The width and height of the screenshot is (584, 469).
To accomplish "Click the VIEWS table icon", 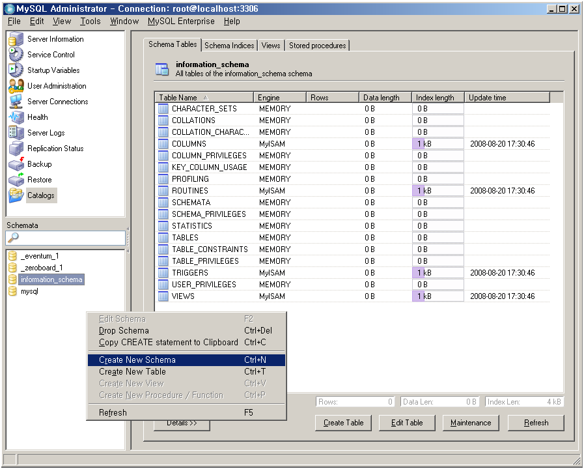I will tap(163, 296).
